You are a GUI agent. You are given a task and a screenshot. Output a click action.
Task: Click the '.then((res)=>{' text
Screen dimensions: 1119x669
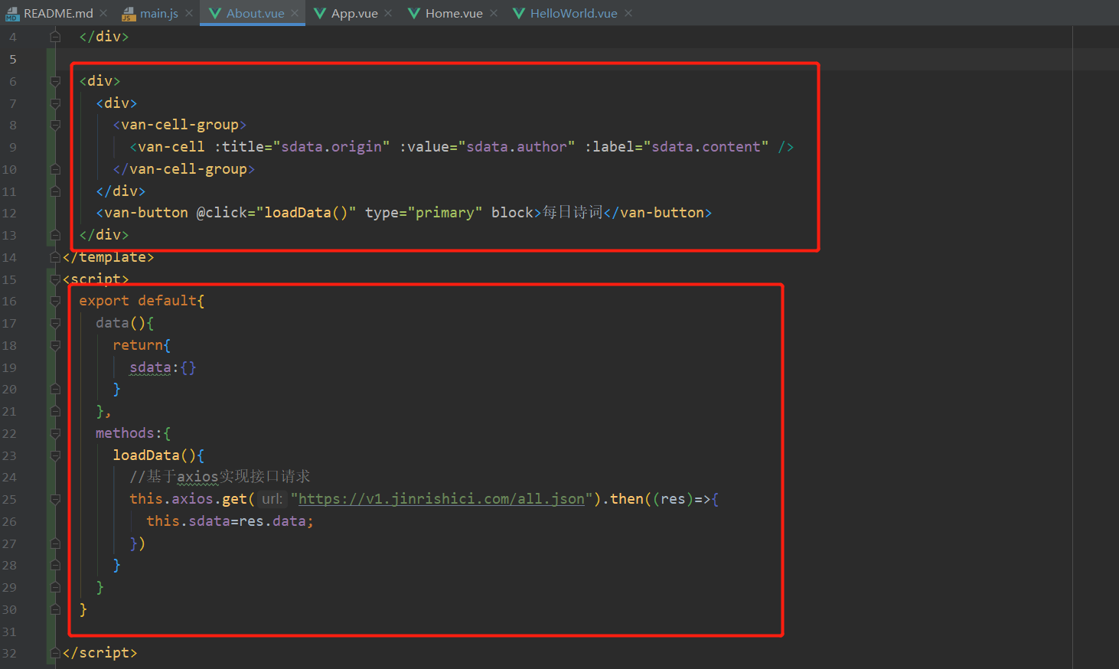[661, 499]
